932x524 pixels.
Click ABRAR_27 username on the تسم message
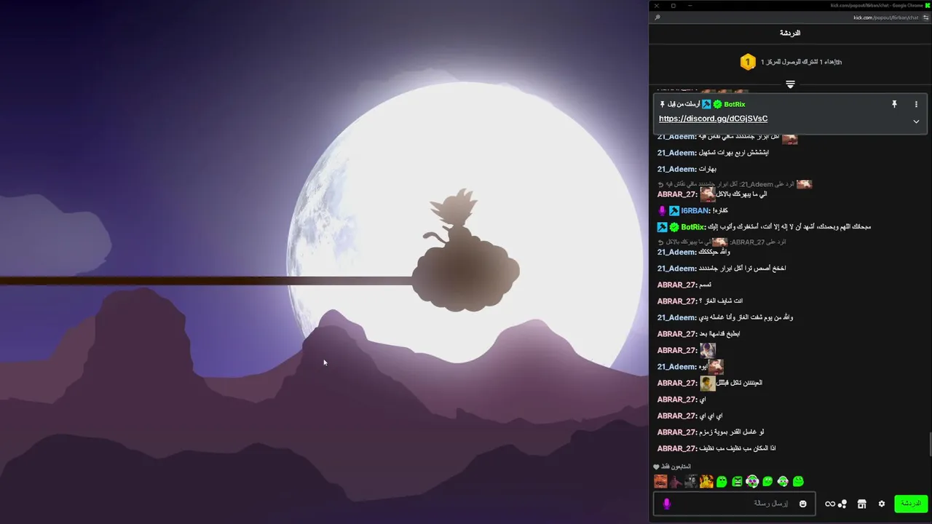pos(677,285)
